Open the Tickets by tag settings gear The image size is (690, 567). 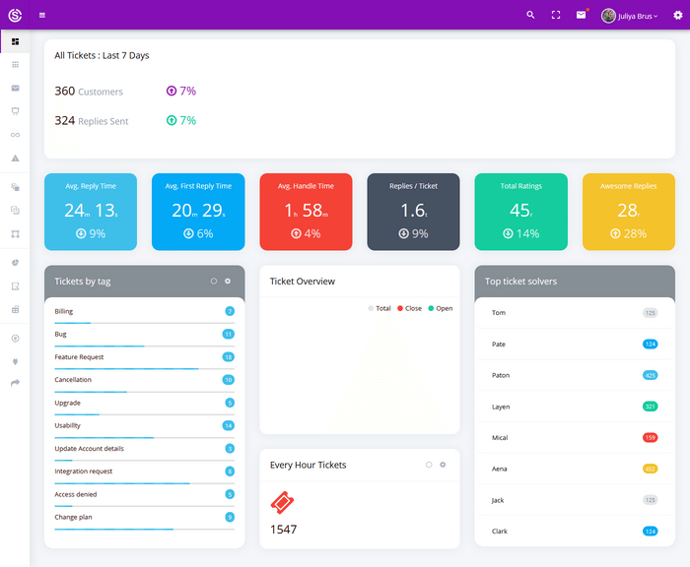(x=228, y=281)
